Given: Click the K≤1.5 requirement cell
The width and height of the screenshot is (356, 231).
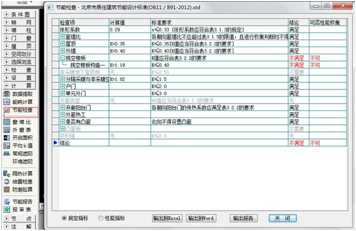Looking at the screenshot, I should [219, 79].
